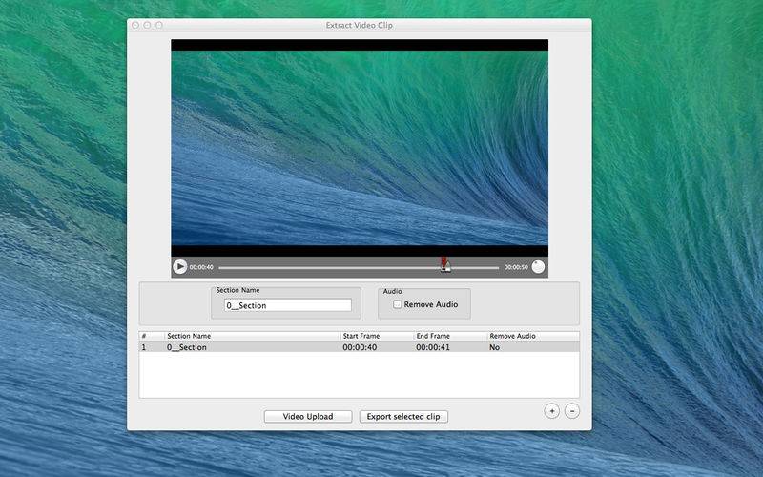
Task: Select the 0__Section row in the table
Action: pos(360,347)
